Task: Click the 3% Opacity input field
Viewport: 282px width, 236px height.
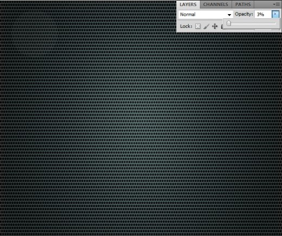Action: click(263, 14)
